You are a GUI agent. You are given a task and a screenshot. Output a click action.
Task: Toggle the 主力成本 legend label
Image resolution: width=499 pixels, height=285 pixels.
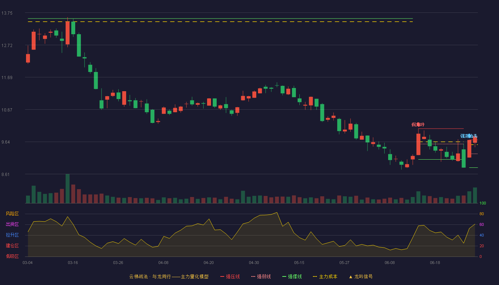coord(328,276)
